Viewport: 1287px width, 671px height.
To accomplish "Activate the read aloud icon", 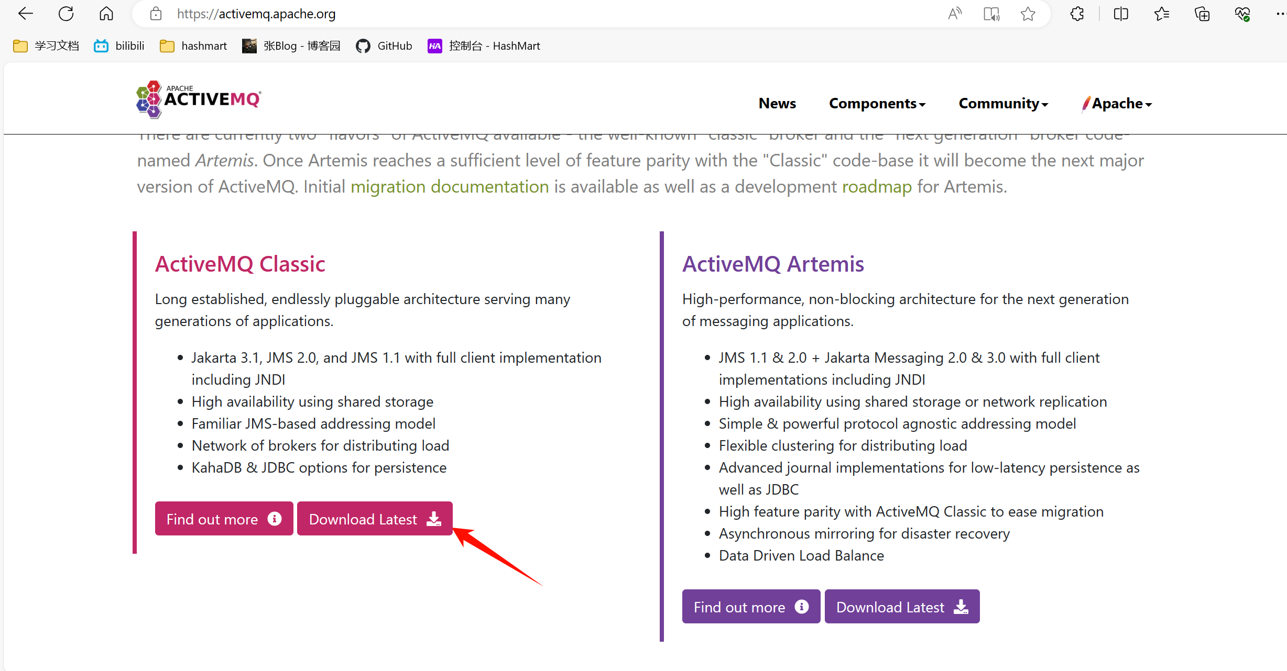I will pos(955,14).
